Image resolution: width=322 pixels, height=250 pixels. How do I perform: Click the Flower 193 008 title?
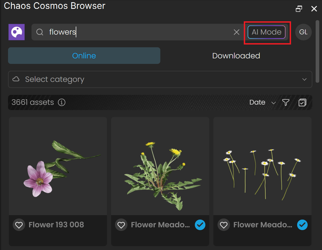[56, 225]
